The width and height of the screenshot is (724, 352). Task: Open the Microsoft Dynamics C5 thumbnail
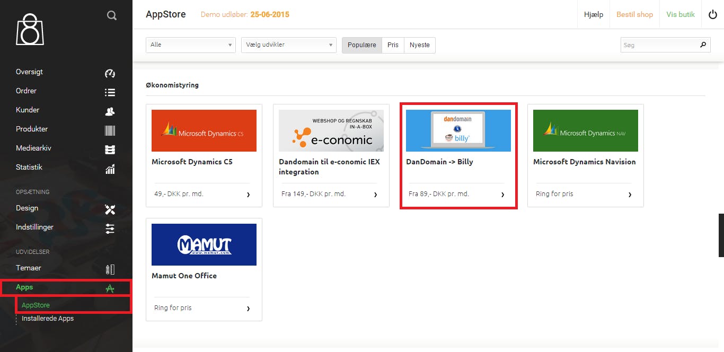[x=204, y=130]
